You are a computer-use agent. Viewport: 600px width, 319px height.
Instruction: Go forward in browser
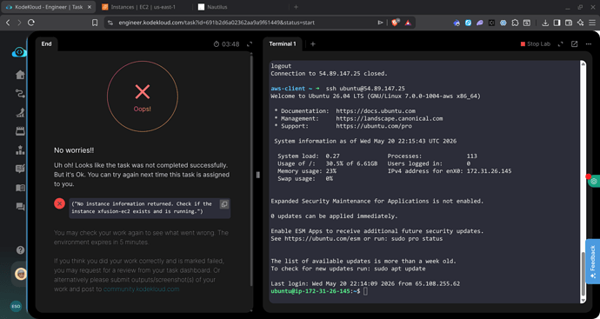click(19, 23)
